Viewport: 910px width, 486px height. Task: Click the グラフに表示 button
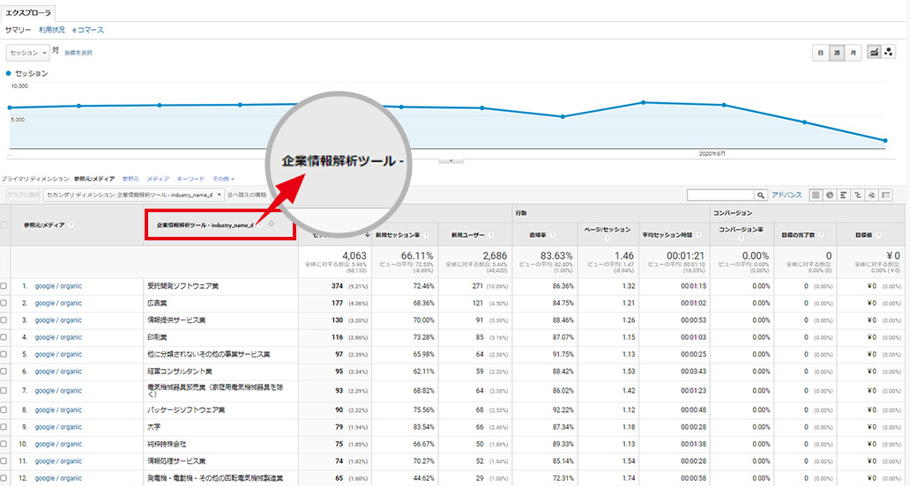pyautogui.click(x=23, y=195)
